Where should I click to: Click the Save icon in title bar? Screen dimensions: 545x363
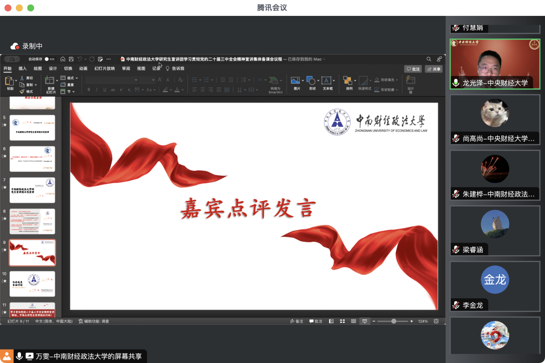(x=71, y=59)
